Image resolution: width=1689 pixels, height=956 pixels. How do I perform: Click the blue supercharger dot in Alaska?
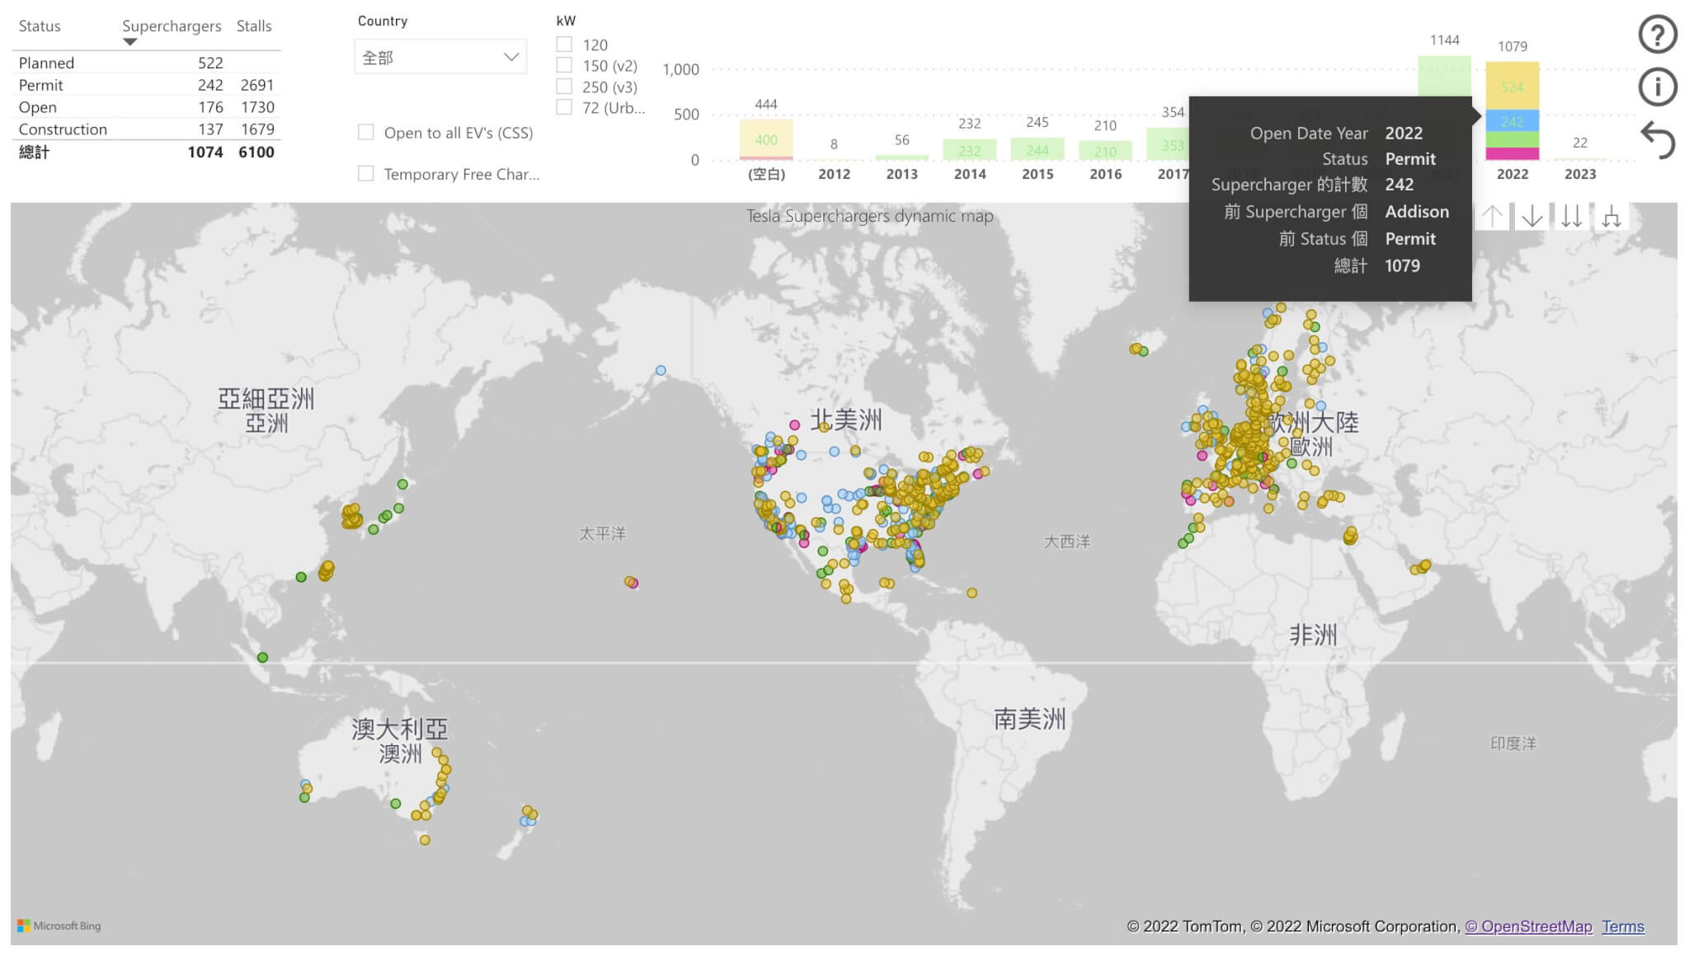tap(661, 371)
